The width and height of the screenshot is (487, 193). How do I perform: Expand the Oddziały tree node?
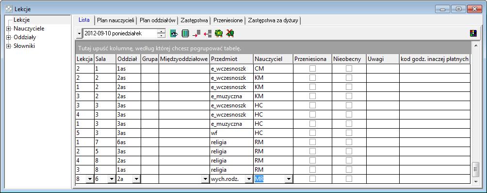click(8, 37)
